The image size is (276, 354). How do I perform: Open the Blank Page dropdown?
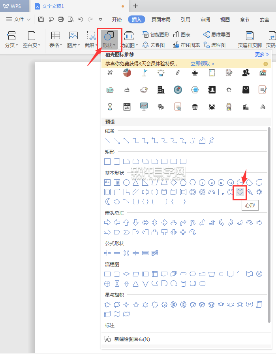[x=32, y=40]
